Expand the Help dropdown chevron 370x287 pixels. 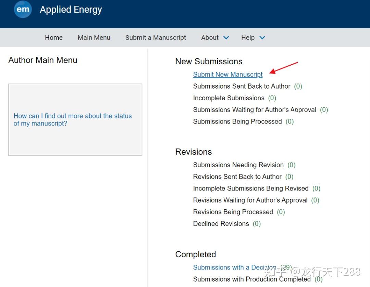click(262, 38)
